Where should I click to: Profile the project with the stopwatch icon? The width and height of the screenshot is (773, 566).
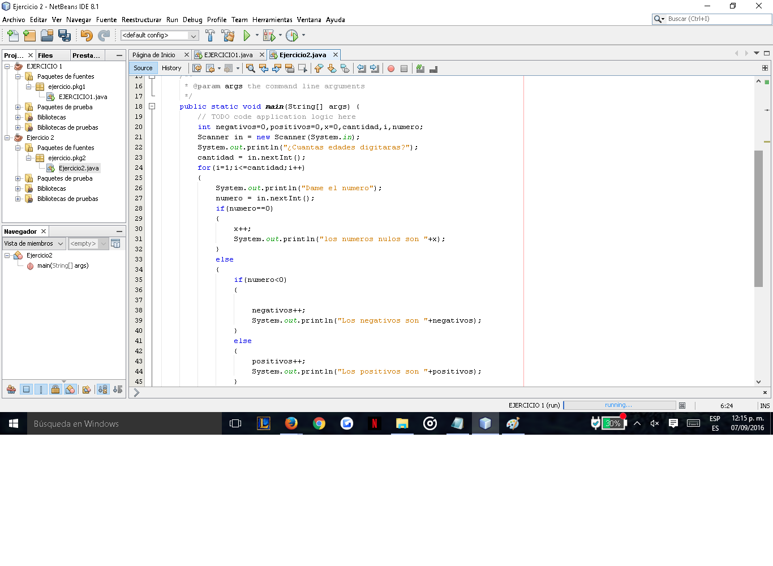pos(293,35)
